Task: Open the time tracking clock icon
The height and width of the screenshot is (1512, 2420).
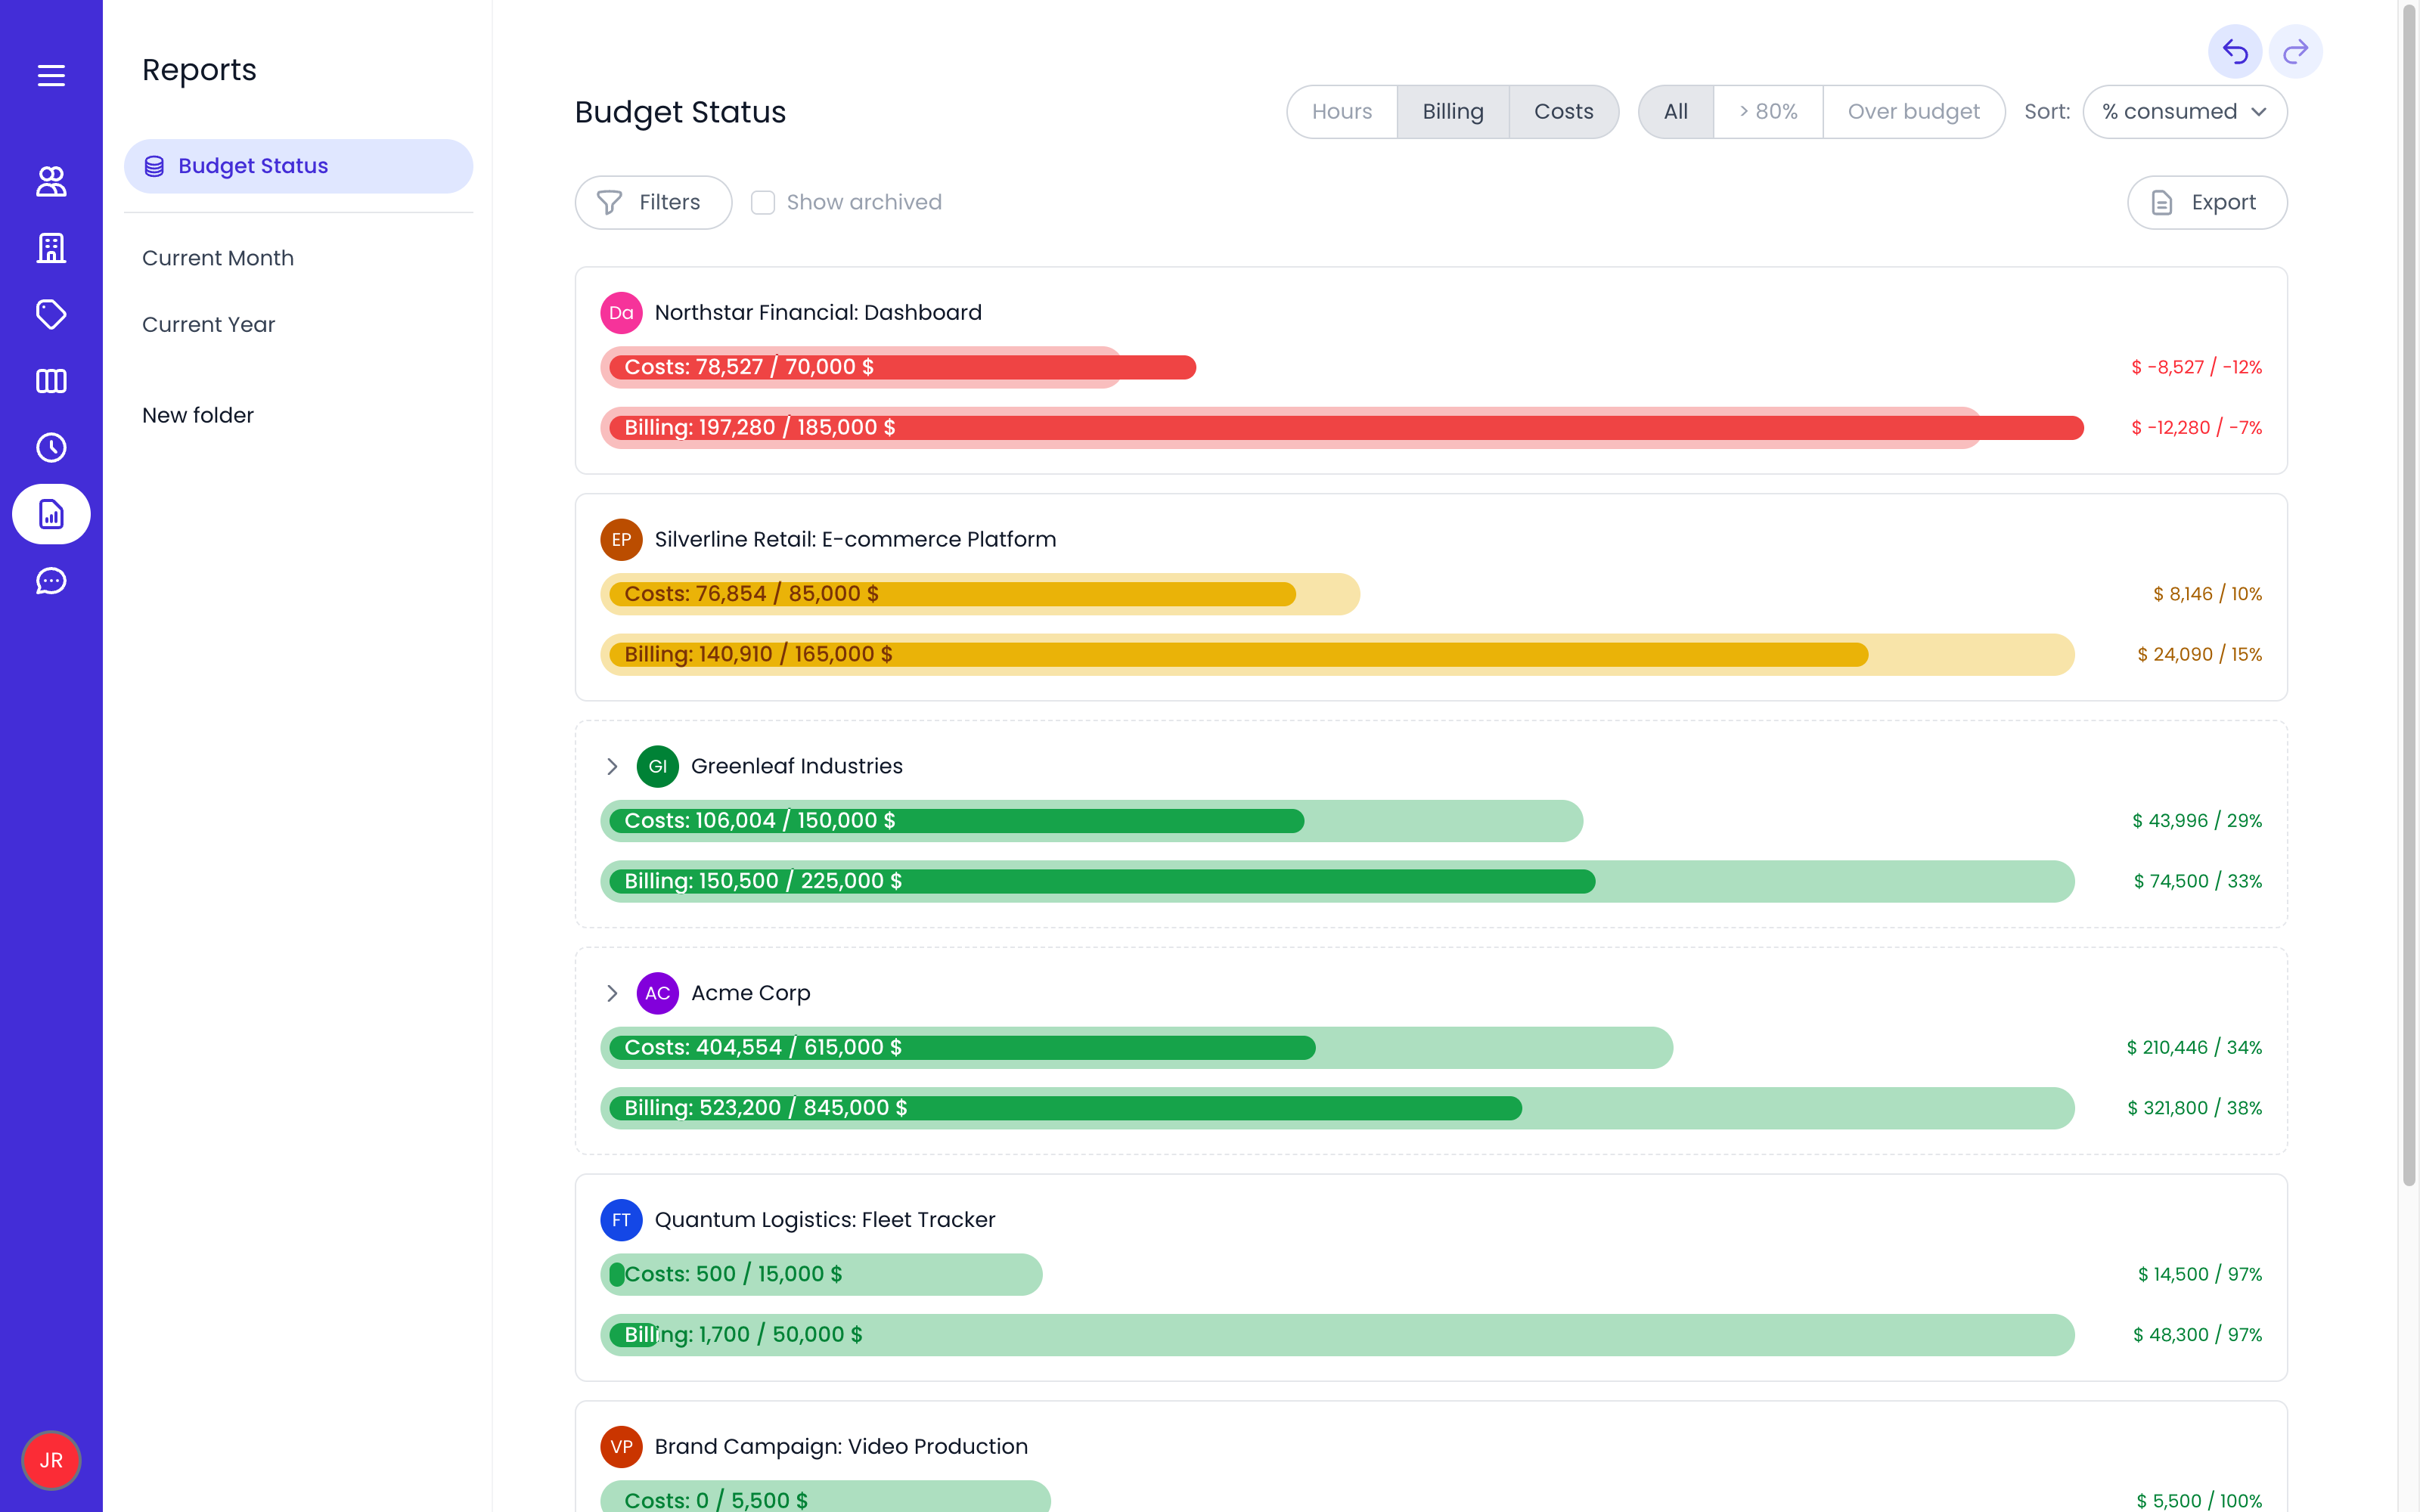Action: click(51, 448)
